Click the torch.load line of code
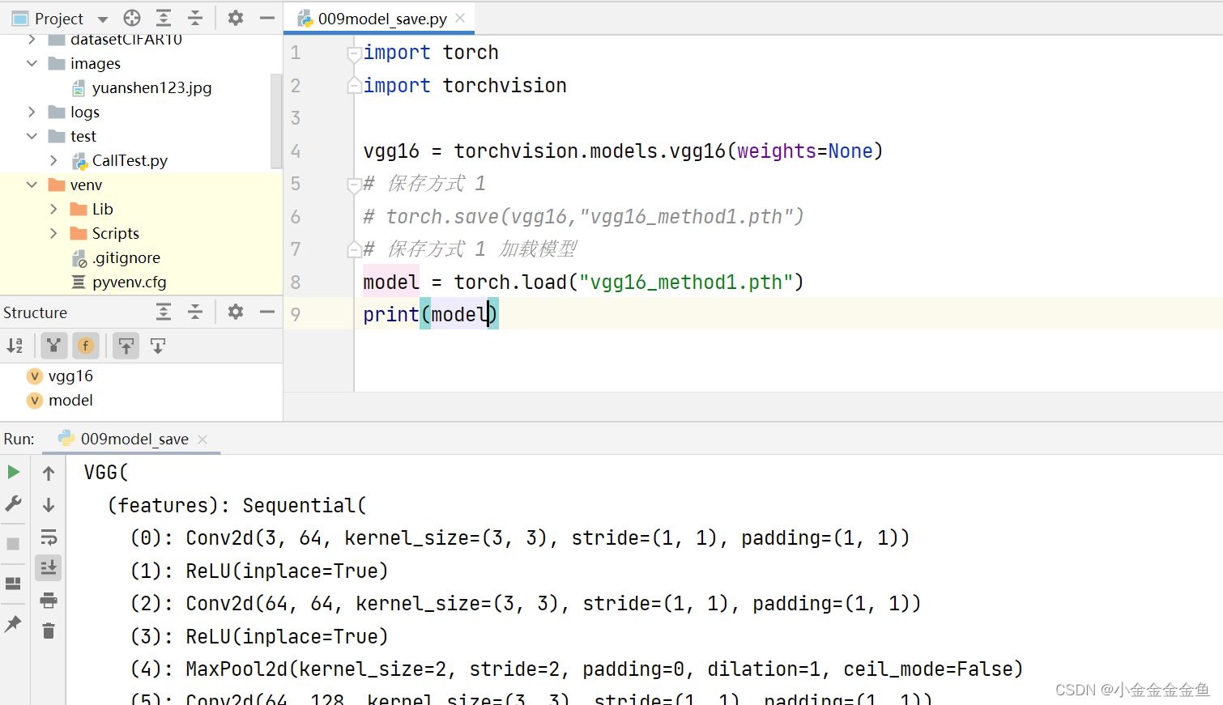 tap(583, 282)
